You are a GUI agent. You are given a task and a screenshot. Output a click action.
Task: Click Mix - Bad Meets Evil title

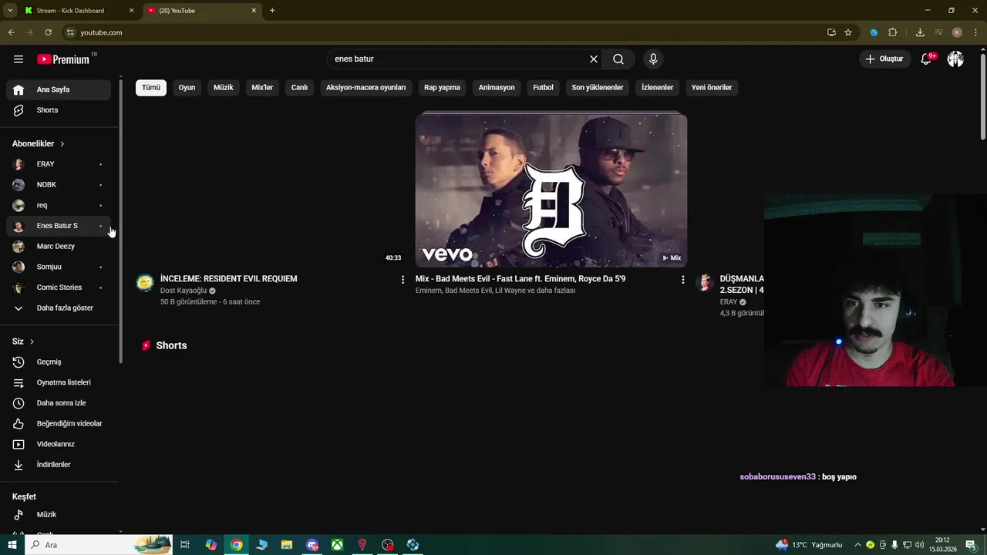click(x=520, y=279)
